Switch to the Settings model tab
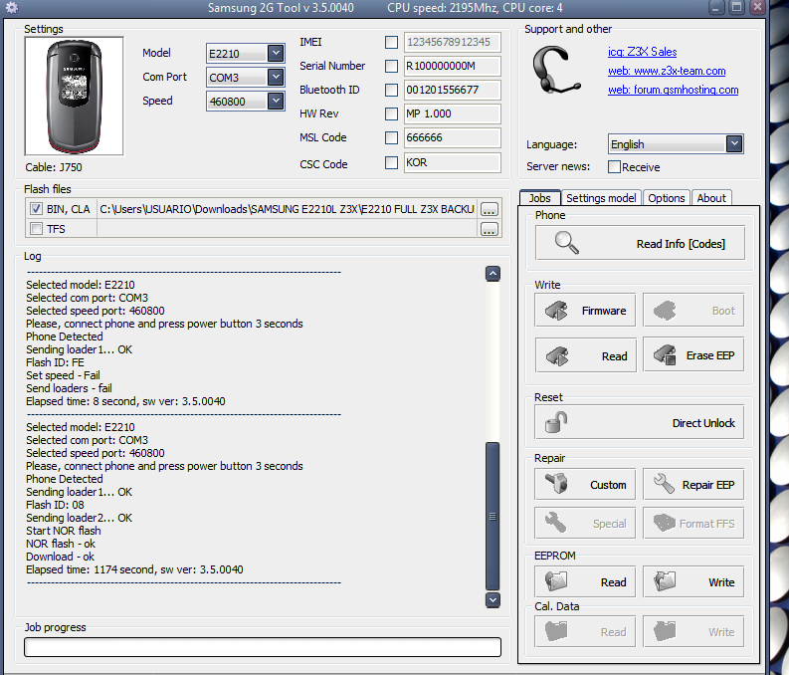The height and width of the screenshot is (675, 789). pyautogui.click(x=601, y=198)
